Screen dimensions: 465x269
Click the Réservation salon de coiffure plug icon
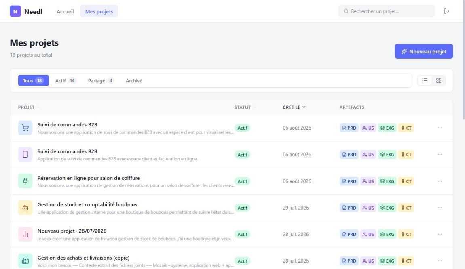coord(25,181)
